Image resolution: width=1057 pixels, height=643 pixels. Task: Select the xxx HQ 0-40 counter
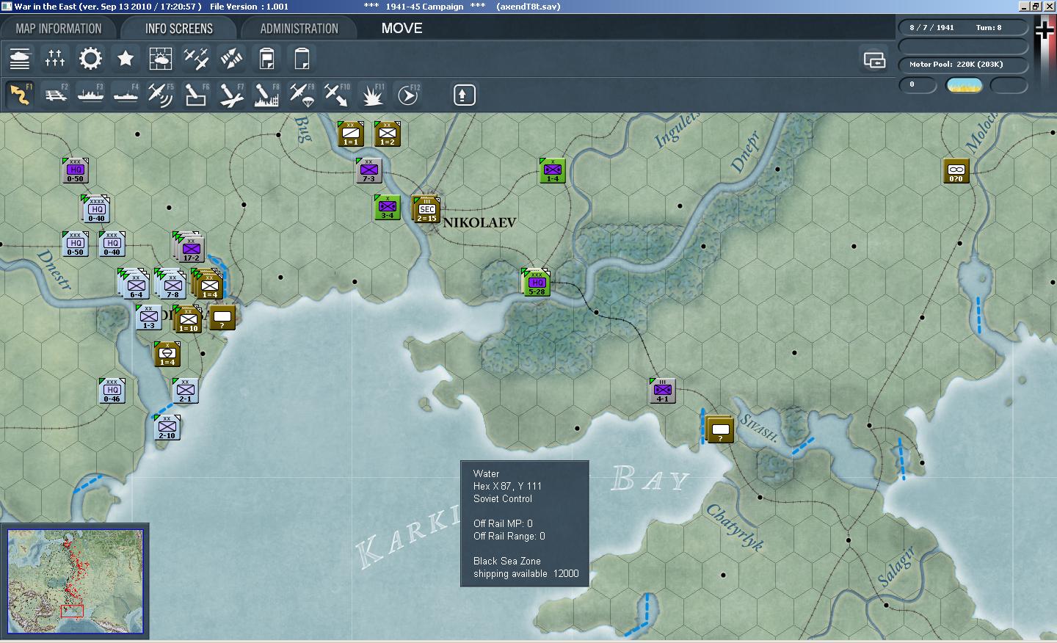(112, 244)
